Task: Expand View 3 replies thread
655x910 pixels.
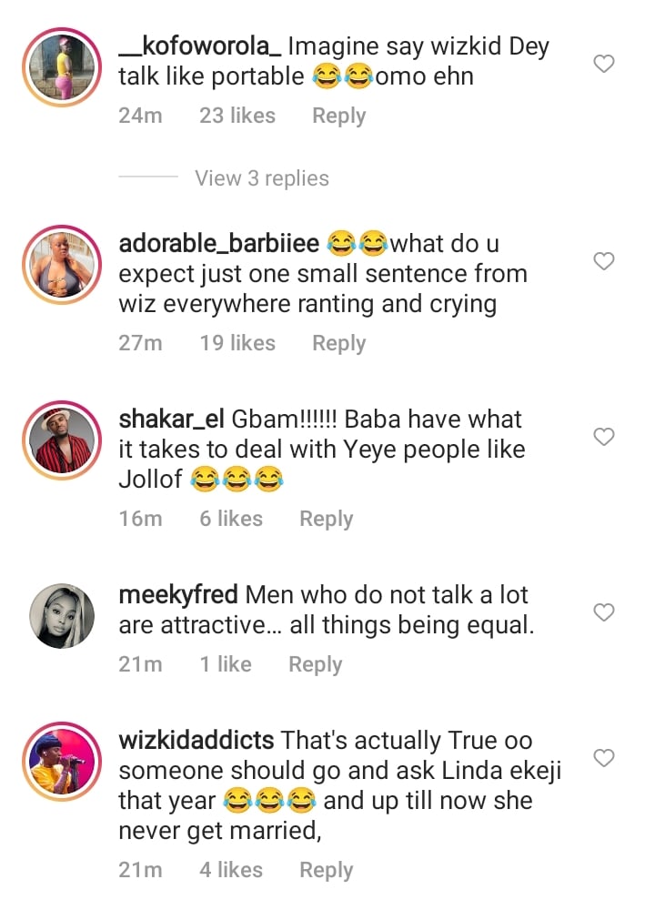Action: (x=262, y=178)
